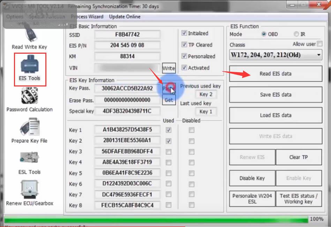Check the Key 4 Used checkbox

(168, 162)
